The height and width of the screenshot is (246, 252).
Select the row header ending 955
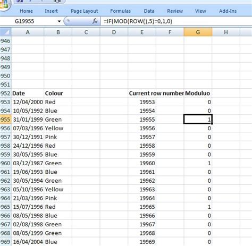(6, 120)
